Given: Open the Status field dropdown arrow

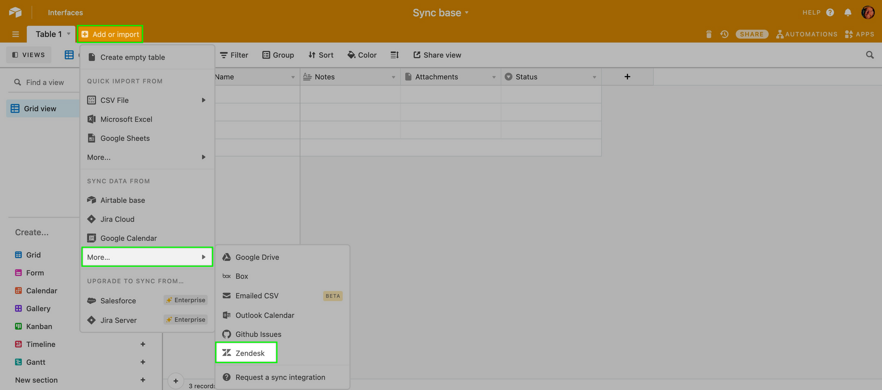Looking at the screenshot, I should [x=594, y=77].
